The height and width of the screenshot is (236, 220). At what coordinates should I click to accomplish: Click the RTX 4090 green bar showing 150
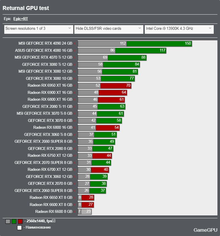[159, 43]
